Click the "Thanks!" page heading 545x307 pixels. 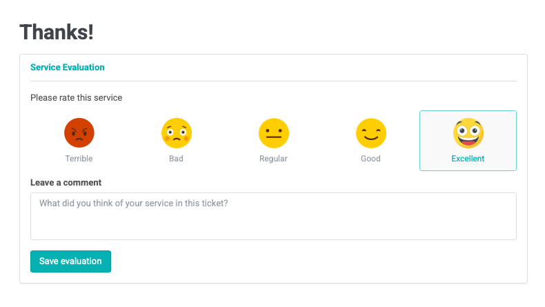click(57, 32)
